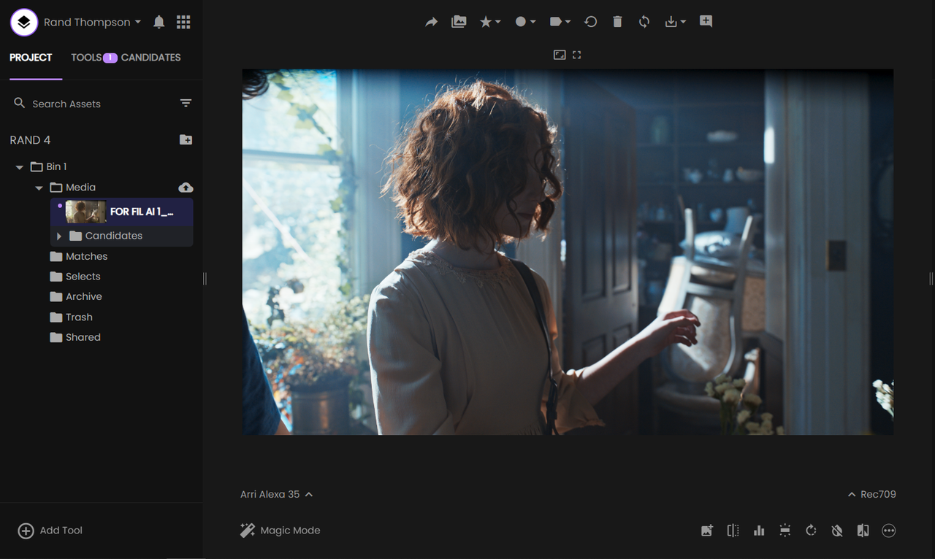Open the Matches folder

pos(79,256)
